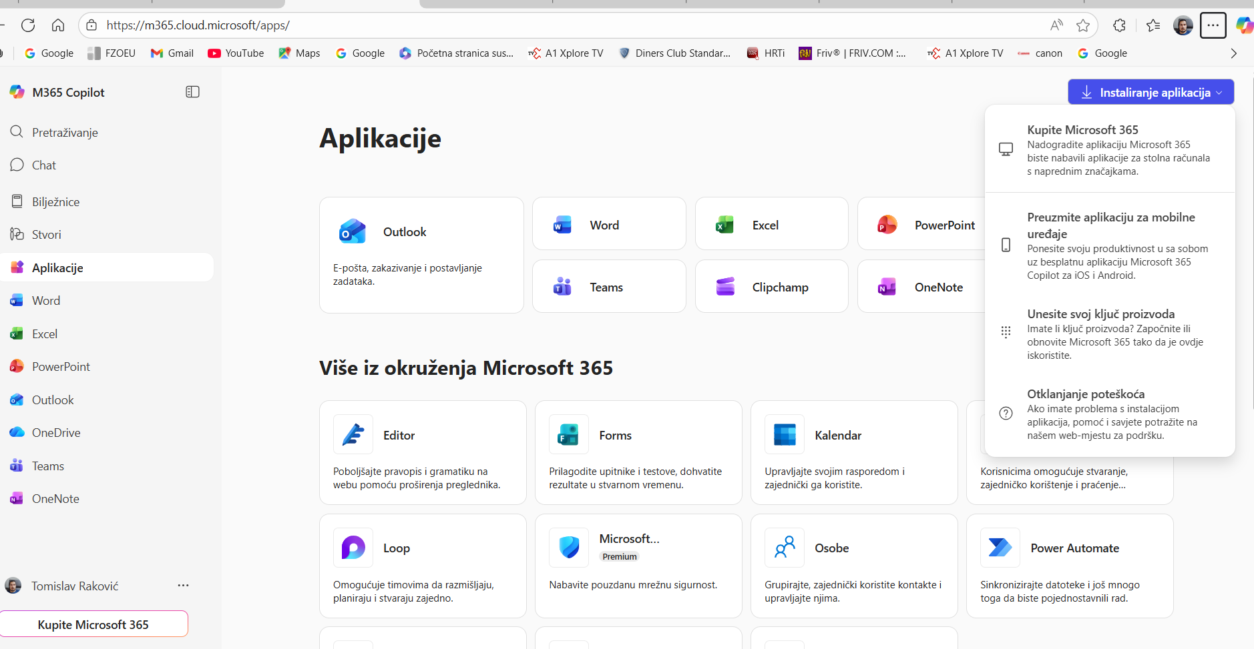Open the Kalendar app card
Viewport: 1254px width, 649px height.
[x=854, y=452]
